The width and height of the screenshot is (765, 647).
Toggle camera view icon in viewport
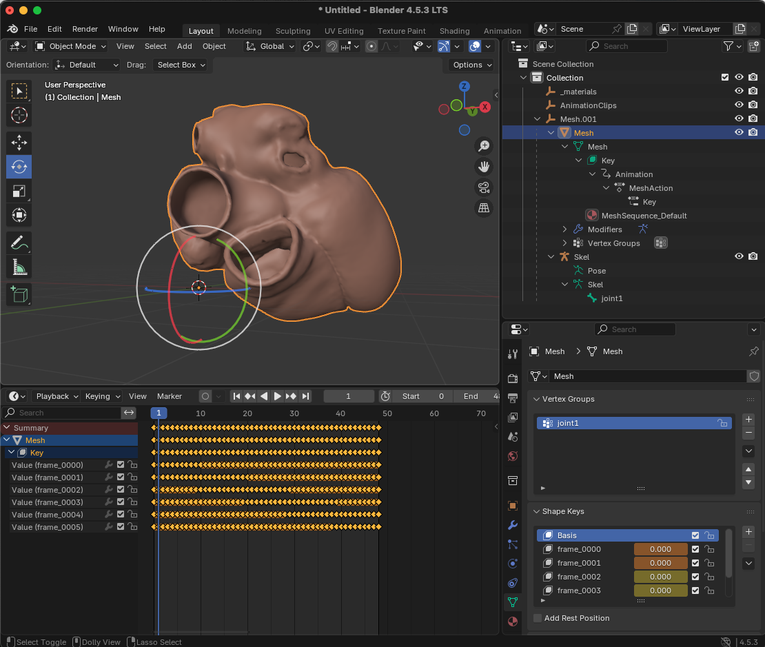(484, 187)
